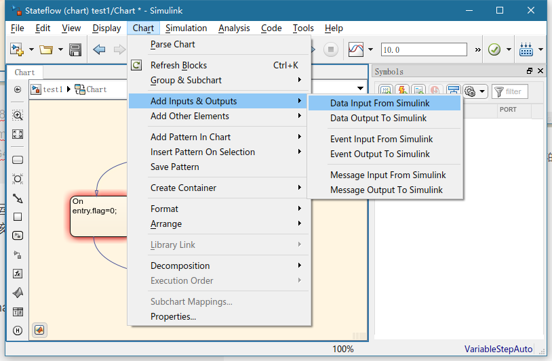
Task: Open the Display menu
Action: pyautogui.click(x=106, y=28)
